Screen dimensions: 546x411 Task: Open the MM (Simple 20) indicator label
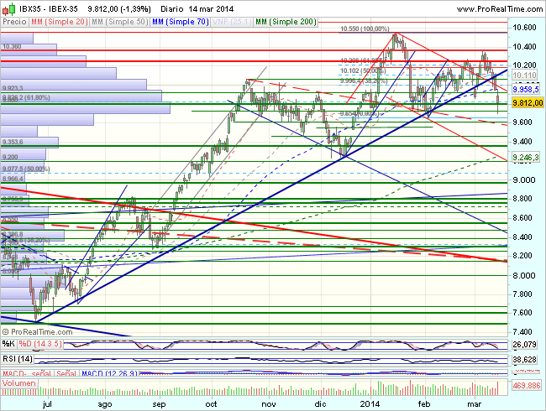(59, 22)
